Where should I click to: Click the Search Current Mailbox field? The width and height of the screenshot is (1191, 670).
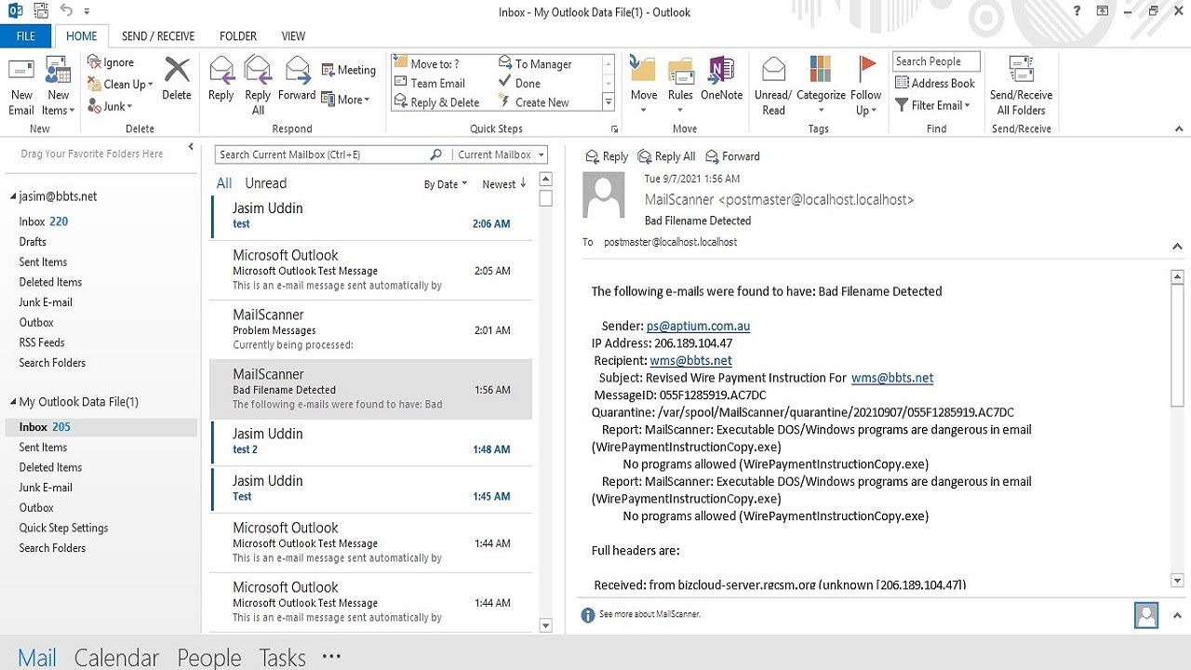321,154
